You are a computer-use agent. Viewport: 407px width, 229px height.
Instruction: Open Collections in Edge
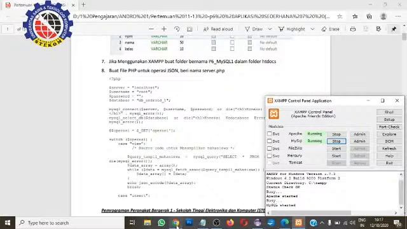369,17
